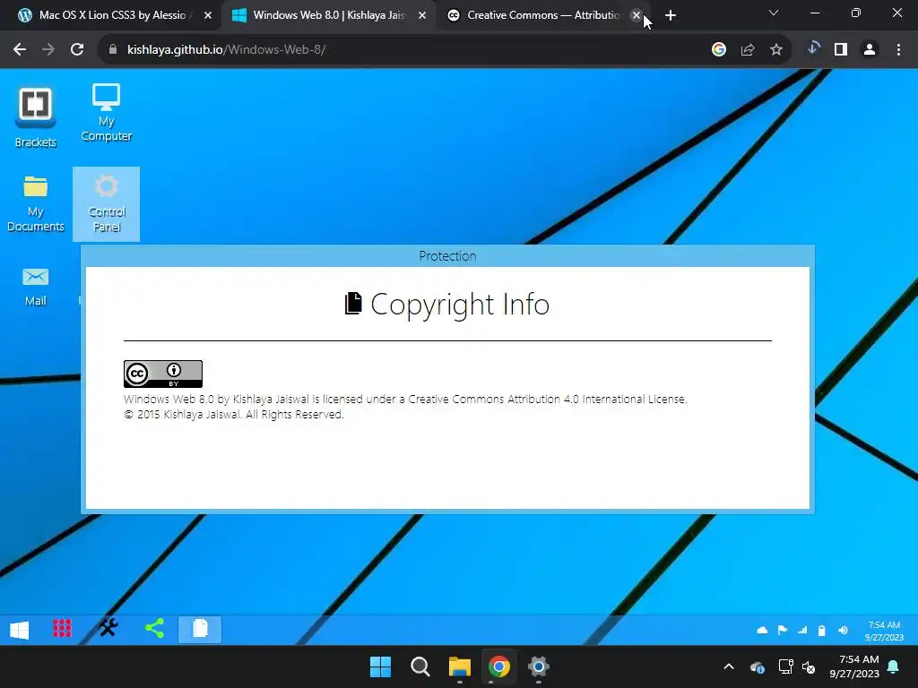Click the Creative Commons license text line

tap(405, 399)
